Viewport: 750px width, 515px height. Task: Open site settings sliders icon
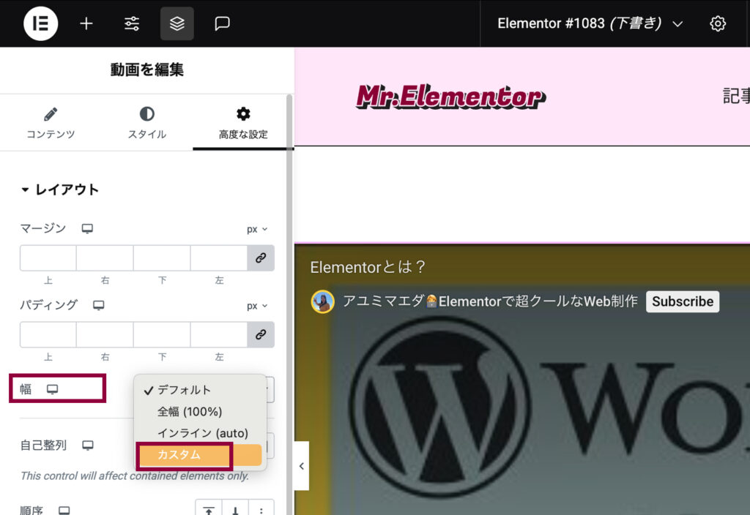[x=132, y=23]
